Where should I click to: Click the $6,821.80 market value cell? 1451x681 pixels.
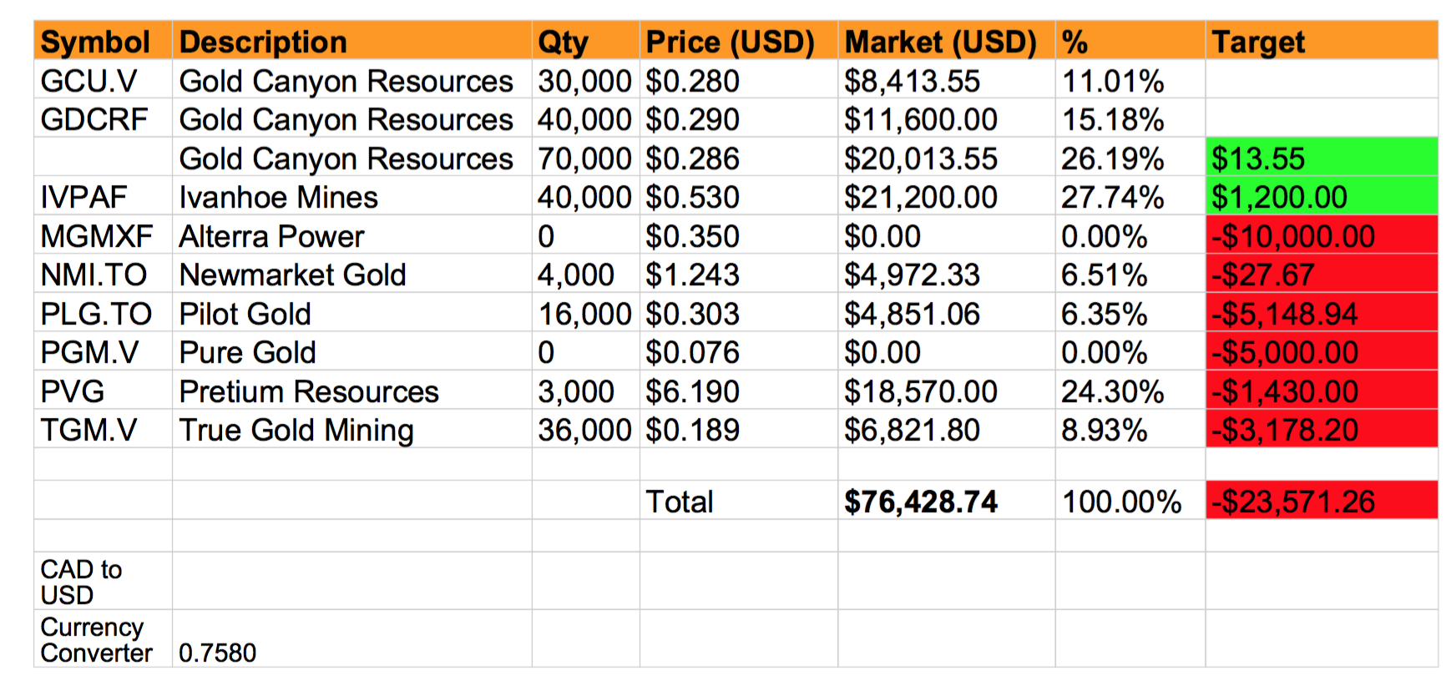pos(946,428)
